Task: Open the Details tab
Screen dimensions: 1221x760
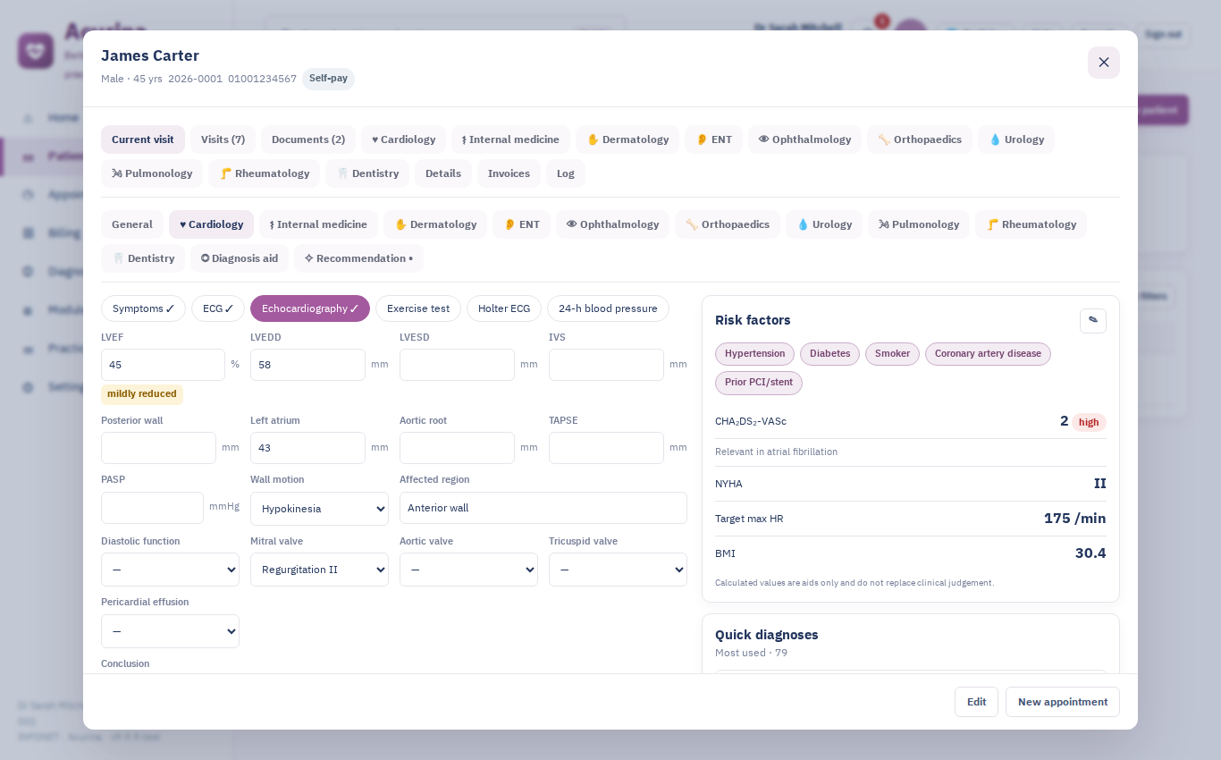Action: coord(443,173)
